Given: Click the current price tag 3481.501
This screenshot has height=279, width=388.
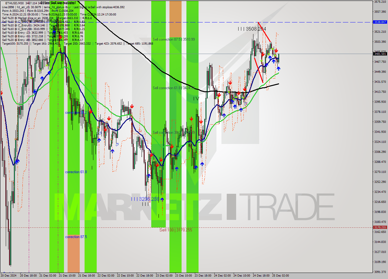Looking at the screenshot, I should pyautogui.click(x=380, y=54).
